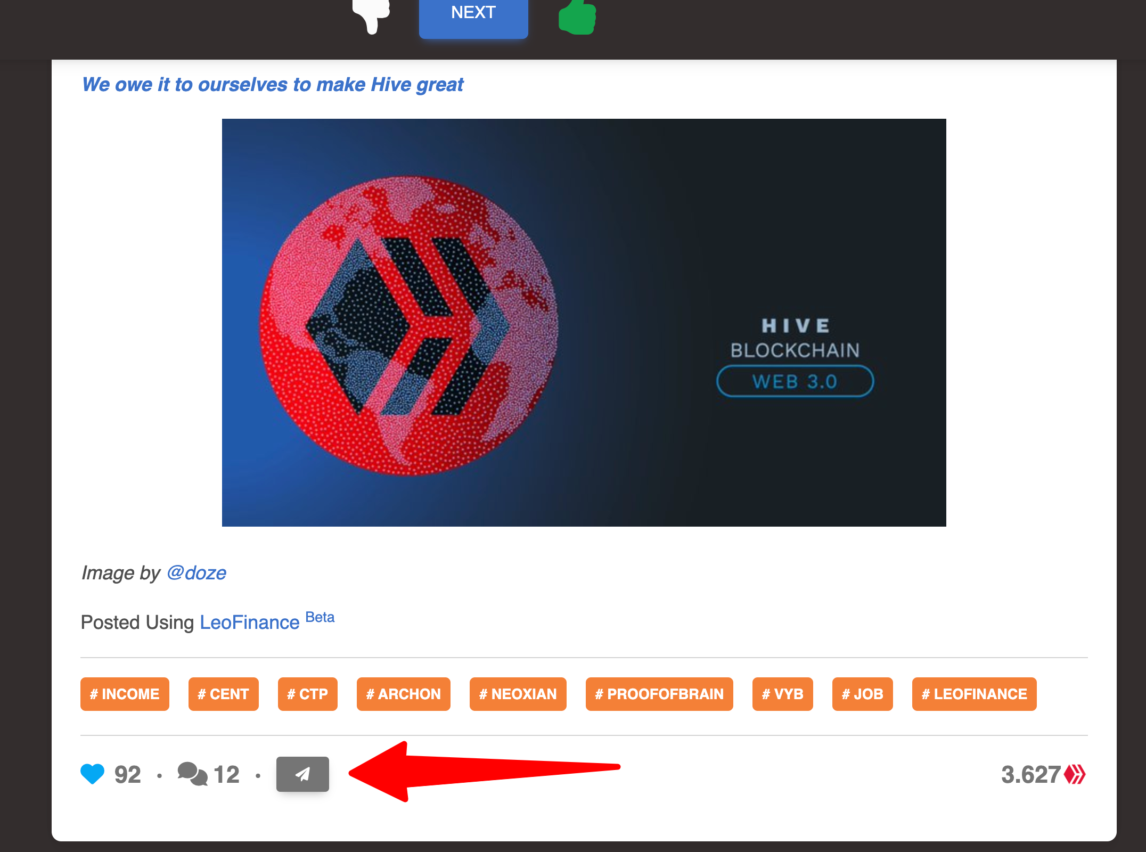Screen dimensions: 1146x852
Task: Open comments via speech bubbles icon
Action: (x=192, y=774)
